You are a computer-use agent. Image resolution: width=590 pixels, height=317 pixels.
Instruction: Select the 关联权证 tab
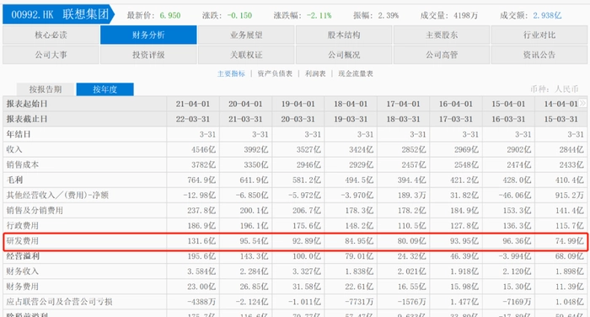click(246, 55)
